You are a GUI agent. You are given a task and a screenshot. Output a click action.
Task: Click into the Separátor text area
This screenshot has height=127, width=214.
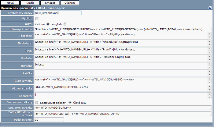[121, 95]
